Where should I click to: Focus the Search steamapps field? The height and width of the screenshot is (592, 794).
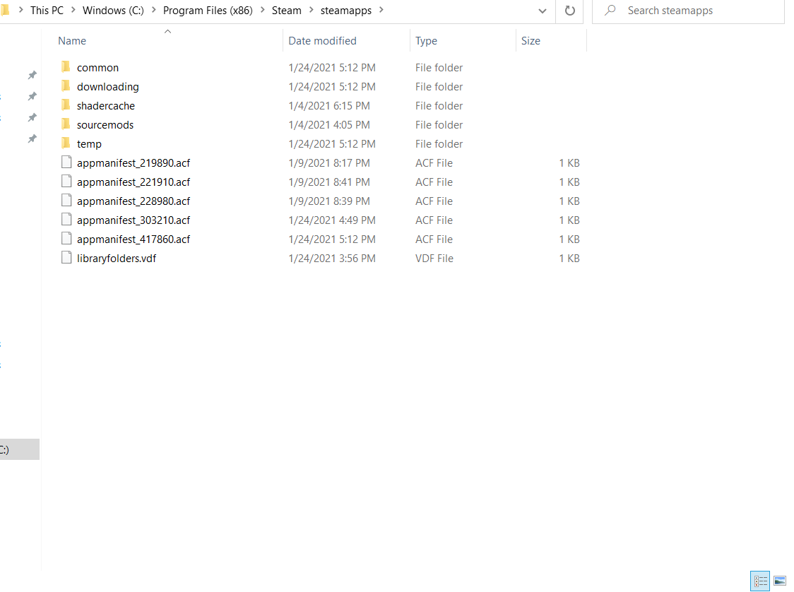click(689, 11)
